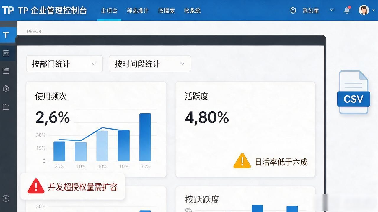This screenshot has width=378, height=212.
Task: Click the TP 企业管理控制台 title
Action: 53,10
